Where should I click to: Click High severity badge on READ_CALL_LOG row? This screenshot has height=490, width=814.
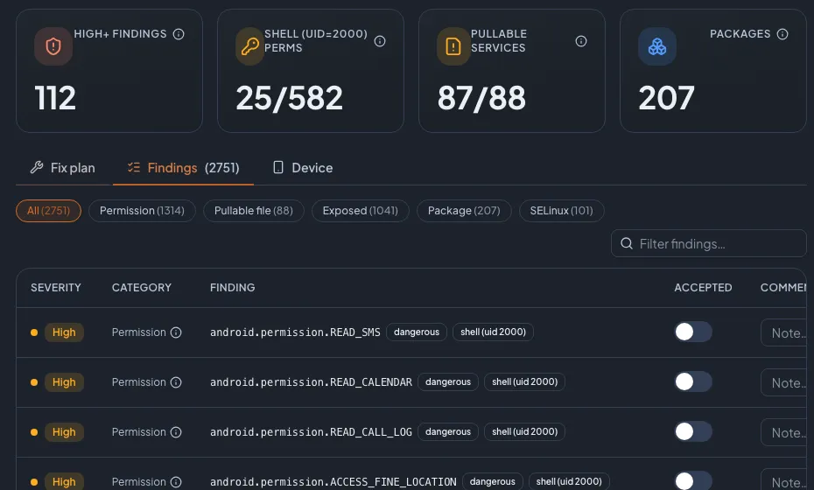[x=64, y=432]
